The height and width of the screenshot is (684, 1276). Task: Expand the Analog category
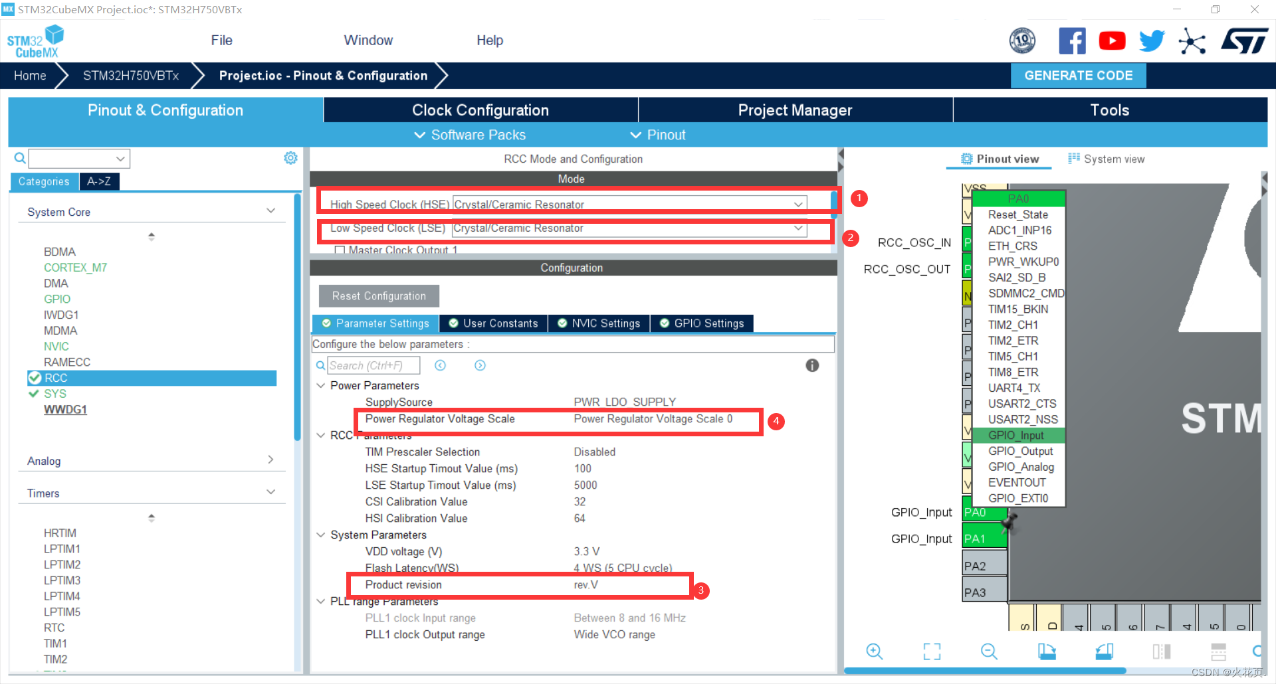[x=270, y=460]
